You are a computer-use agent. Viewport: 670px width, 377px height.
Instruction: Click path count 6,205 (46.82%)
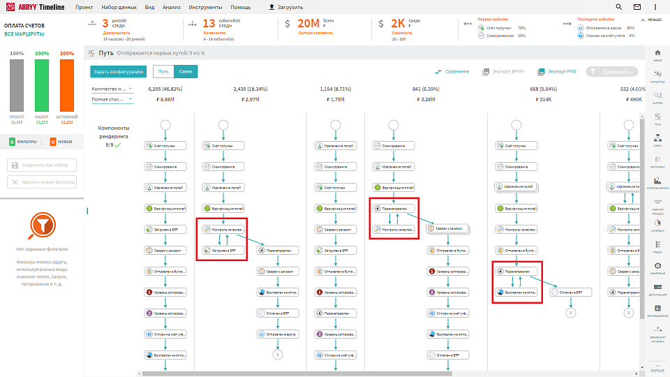click(x=165, y=89)
